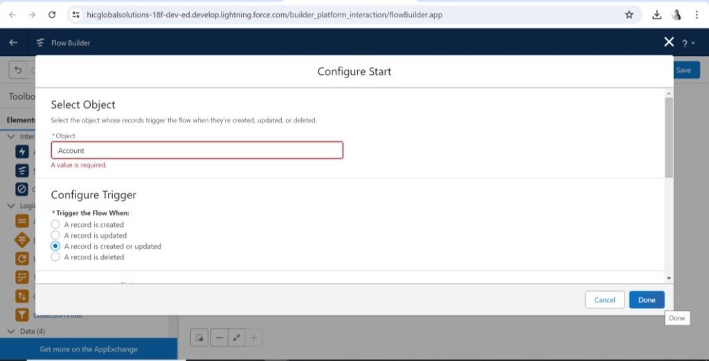The width and height of the screenshot is (709, 361).
Task: Reload the page in the browser
Action: [x=52, y=15]
